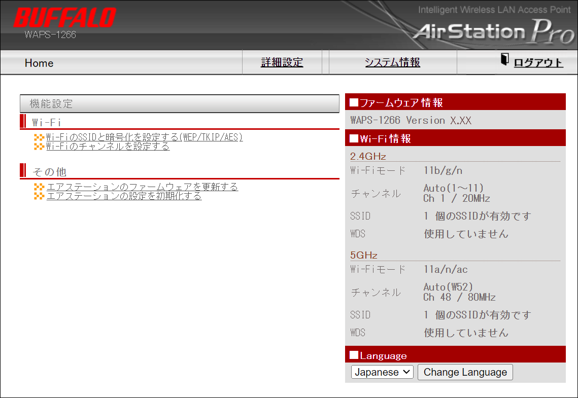
Task: Click the bullet icon beside ファームウェアを更新する link
Action: coord(39,187)
